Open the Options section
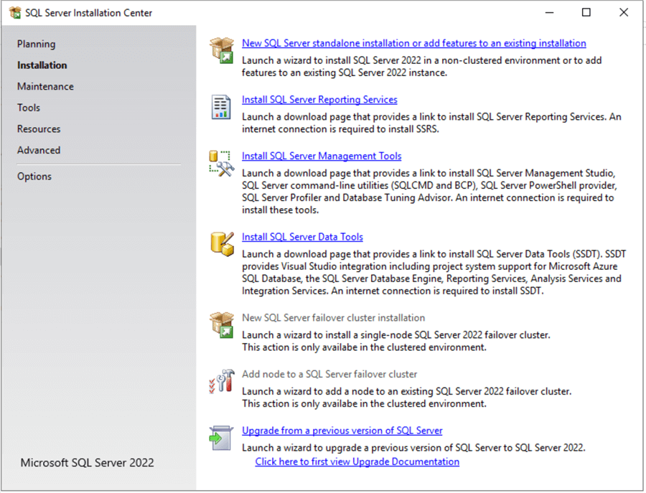 coord(34,176)
